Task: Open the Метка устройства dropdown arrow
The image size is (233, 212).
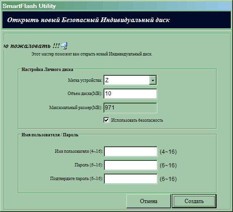Action: point(153,80)
